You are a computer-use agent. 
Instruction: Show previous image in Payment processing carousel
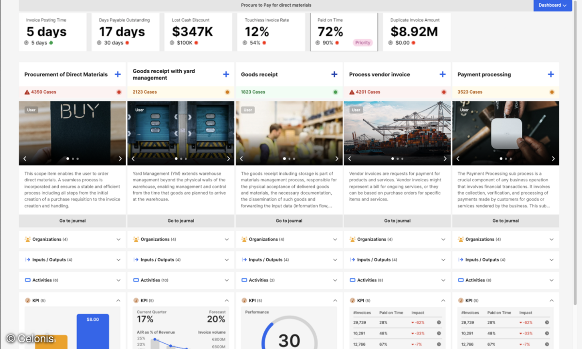(x=458, y=159)
